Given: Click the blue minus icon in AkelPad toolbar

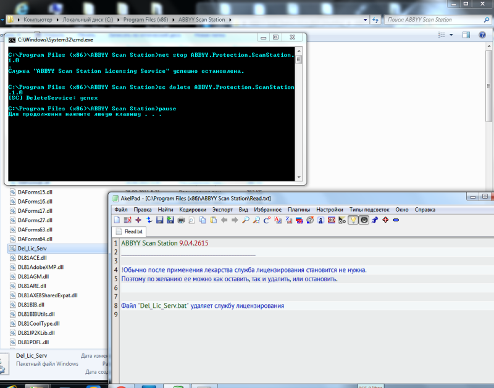Looking at the screenshot, I should point(396,220).
